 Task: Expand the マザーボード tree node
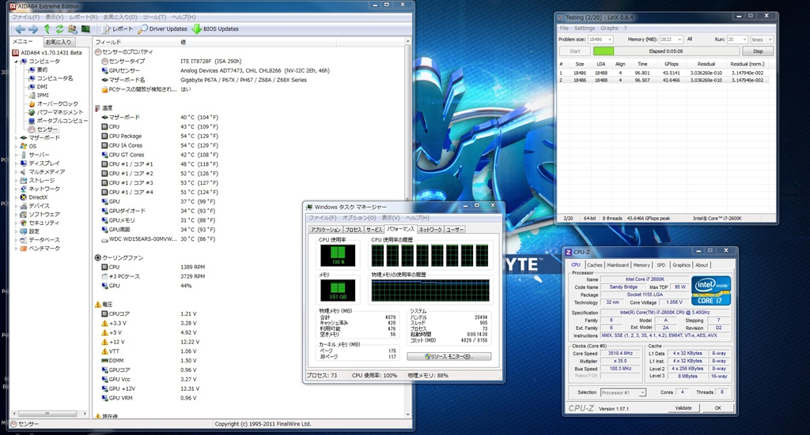click(x=17, y=137)
